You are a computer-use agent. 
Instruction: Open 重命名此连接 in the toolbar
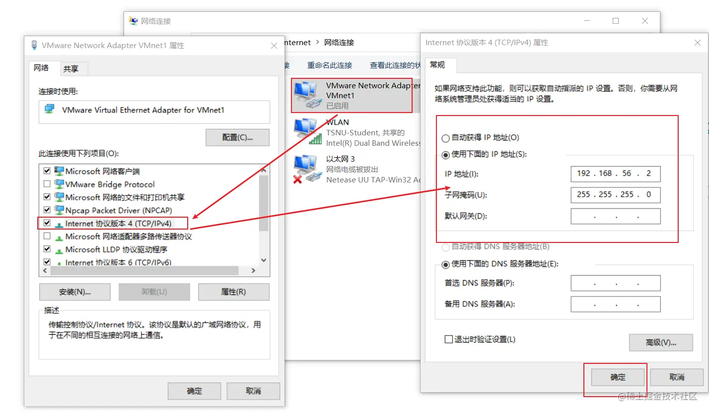click(x=330, y=65)
